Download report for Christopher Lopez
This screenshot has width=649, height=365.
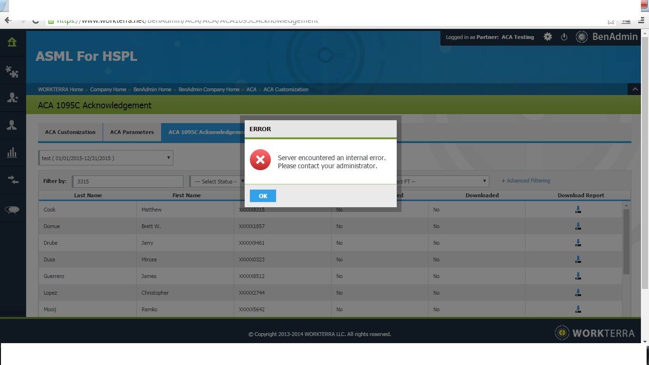(x=578, y=293)
